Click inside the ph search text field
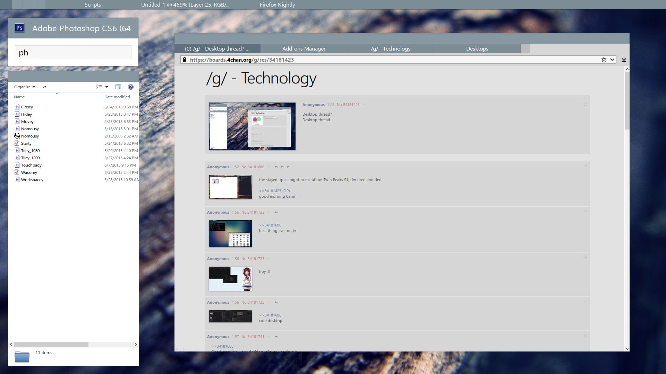666x374 pixels. 73,52
